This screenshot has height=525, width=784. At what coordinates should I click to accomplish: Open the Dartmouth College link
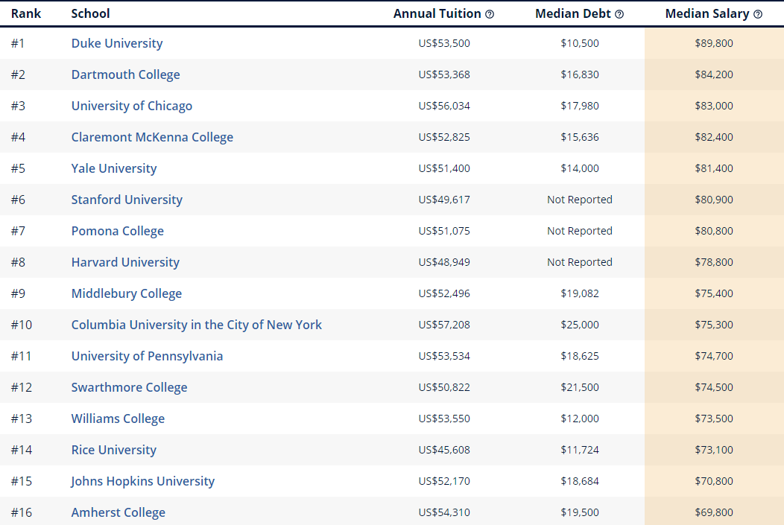[125, 74]
